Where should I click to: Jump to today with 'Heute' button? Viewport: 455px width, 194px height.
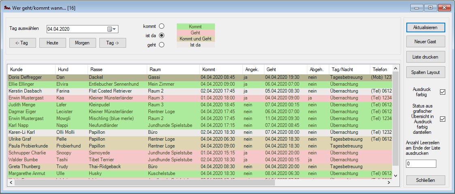(52, 43)
